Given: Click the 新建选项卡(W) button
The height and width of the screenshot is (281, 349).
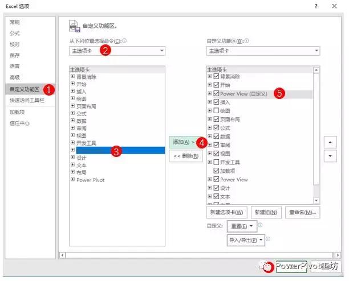Looking at the screenshot, I should tap(226, 212).
